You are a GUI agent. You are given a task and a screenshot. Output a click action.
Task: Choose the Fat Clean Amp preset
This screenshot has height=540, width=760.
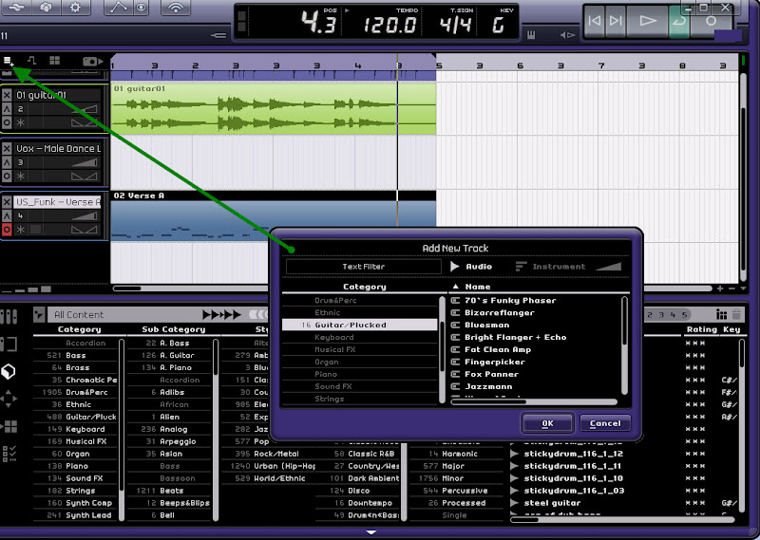point(497,349)
